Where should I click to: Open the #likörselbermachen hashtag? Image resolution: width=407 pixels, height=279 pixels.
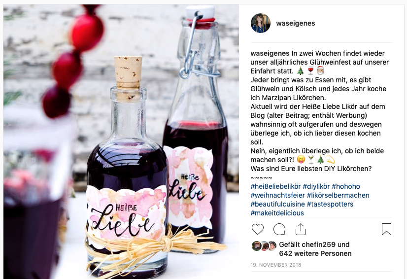pos(338,195)
